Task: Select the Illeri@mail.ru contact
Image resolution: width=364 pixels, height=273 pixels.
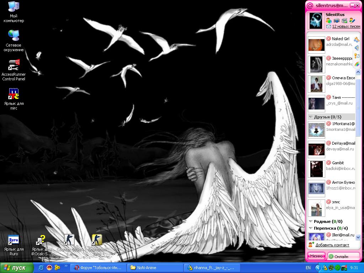Action: [331, 236]
